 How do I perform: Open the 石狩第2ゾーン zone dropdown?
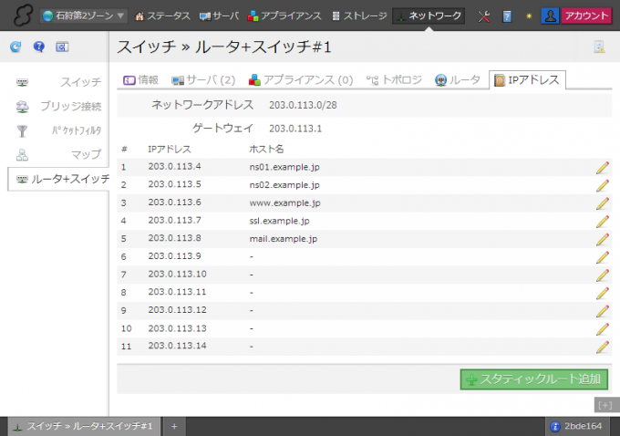(83, 16)
